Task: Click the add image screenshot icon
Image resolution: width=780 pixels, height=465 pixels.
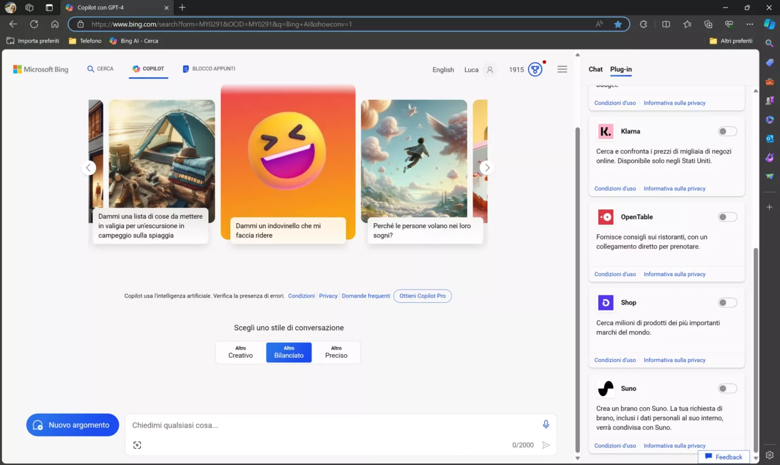Action: tap(137, 445)
